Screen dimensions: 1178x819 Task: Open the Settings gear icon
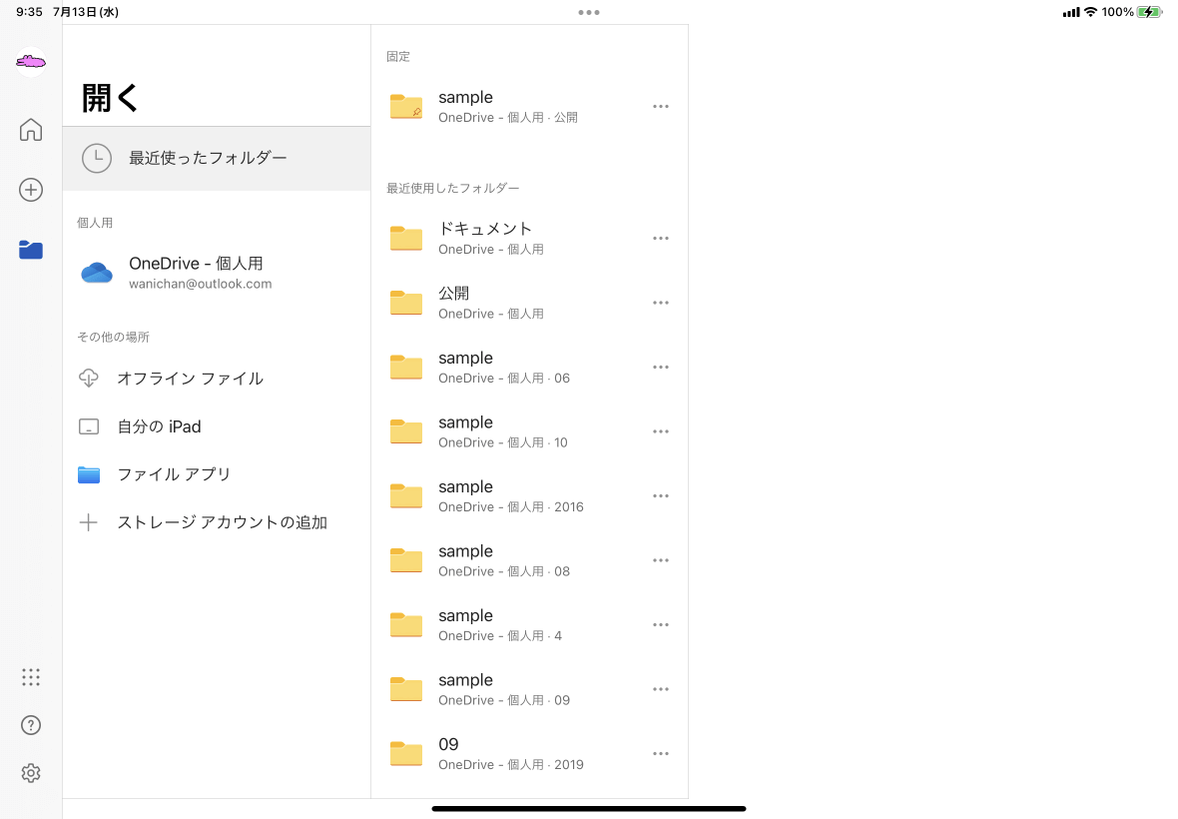pos(31,773)
